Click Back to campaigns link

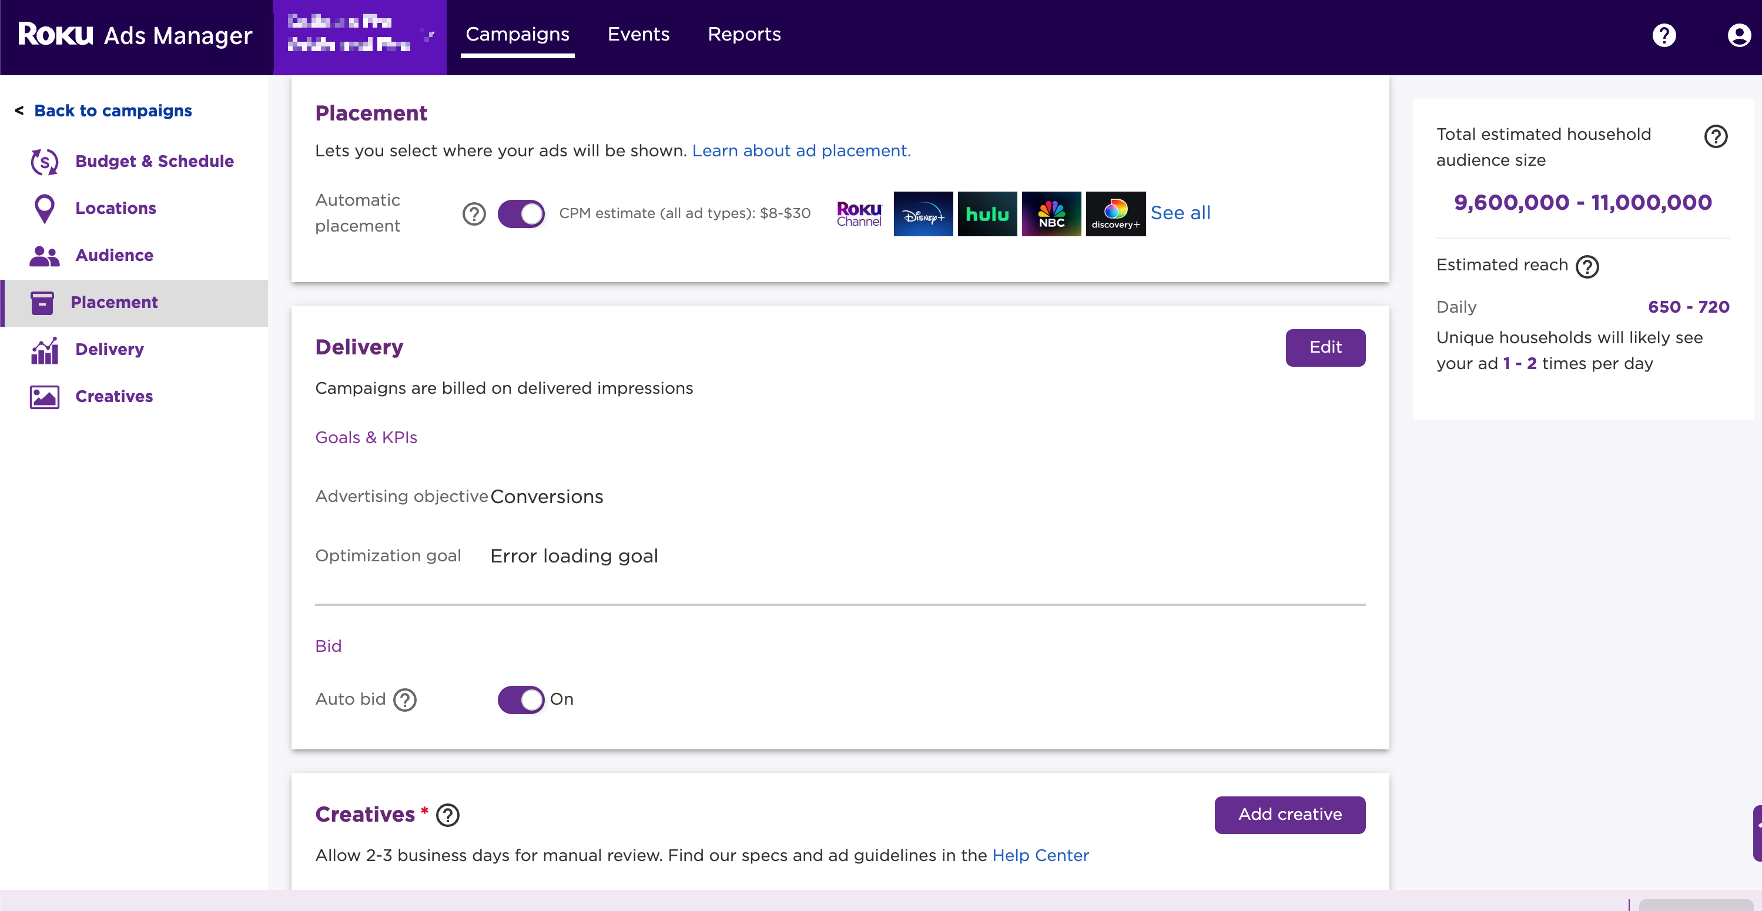point(113,111)
